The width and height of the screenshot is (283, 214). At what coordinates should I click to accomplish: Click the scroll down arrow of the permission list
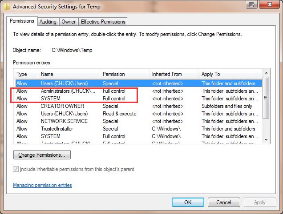click(266, 140)
